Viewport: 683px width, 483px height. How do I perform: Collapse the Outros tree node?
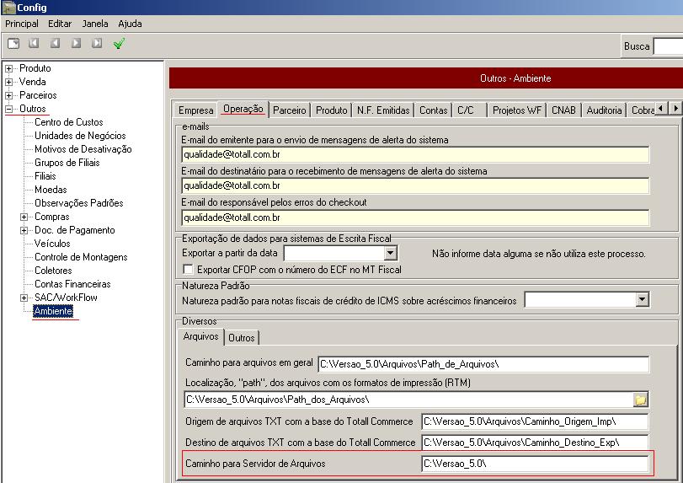8,109
